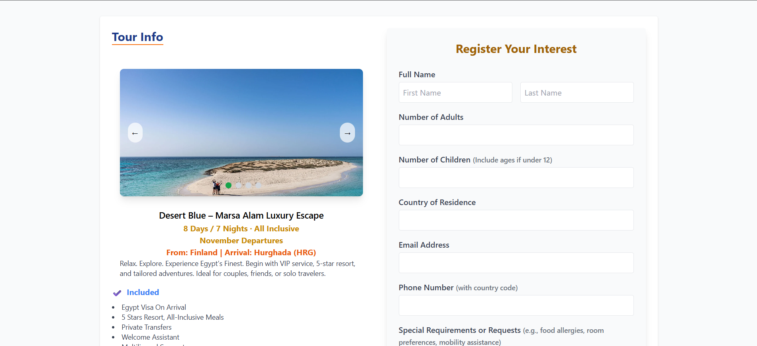The height and width of the screenshot is (346, 757).
Task: Go to the fourth carousel slide dot
Action: 258,185
